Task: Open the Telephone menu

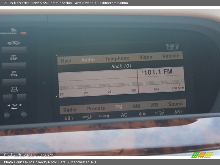Action: [117, 58]
